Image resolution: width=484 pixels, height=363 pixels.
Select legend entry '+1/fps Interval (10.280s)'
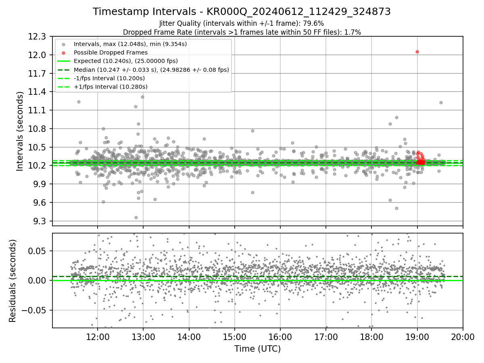[111, 87]
